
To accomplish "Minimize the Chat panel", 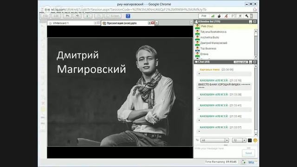I will 251,62.
